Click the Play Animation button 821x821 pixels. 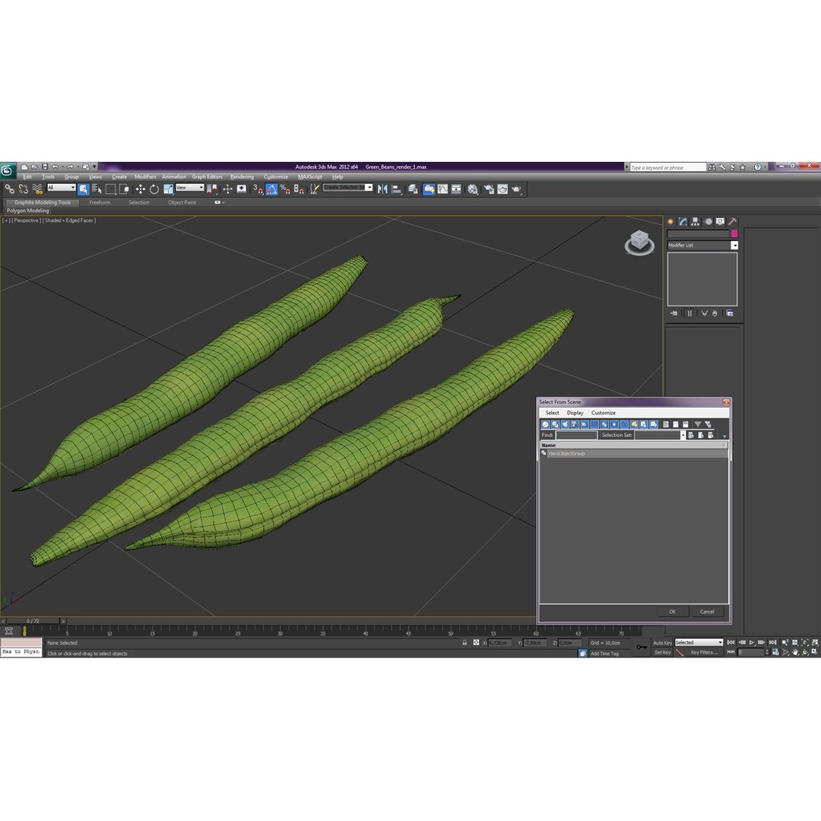(x=752, y=642)
